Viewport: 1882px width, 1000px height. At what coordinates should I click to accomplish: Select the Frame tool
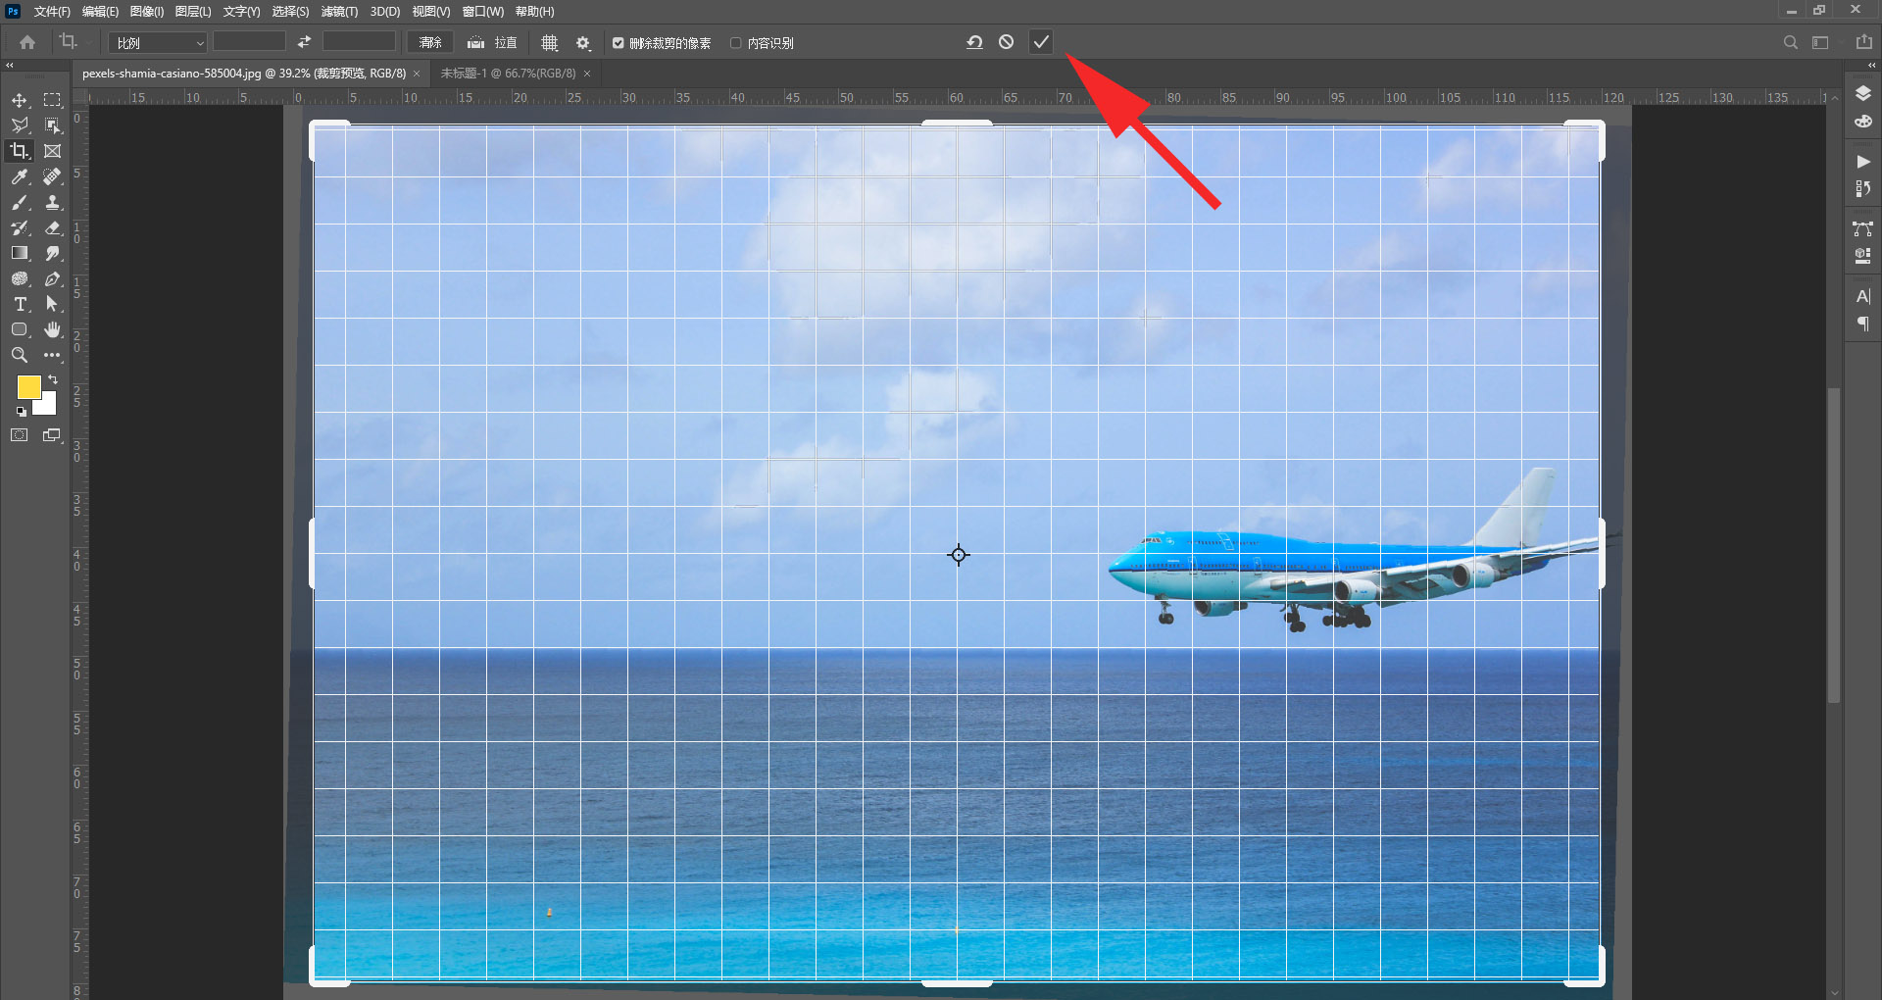tap(53, 151)
